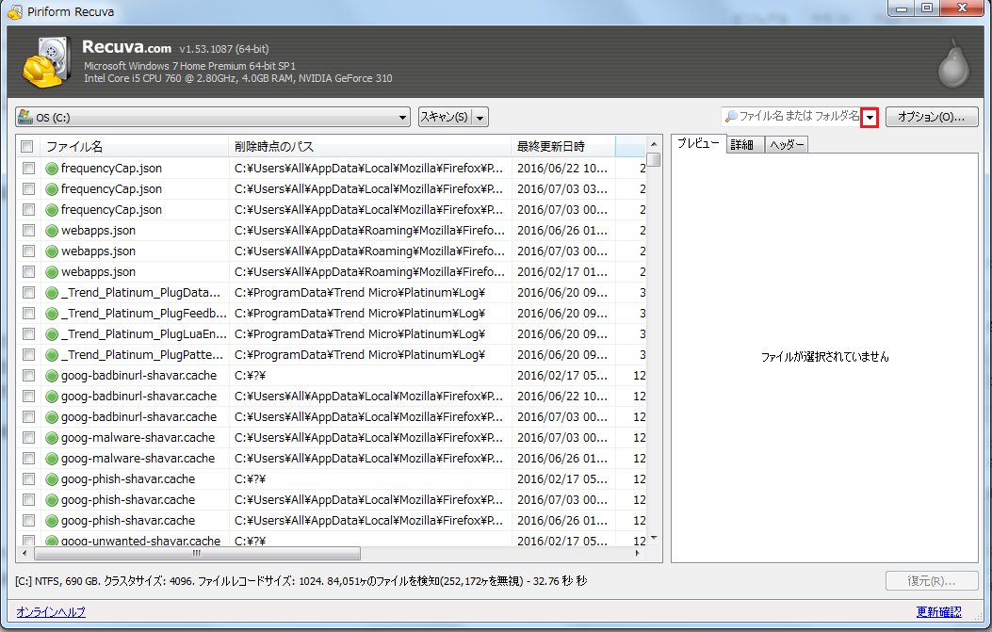Check goog-badbinurl-shavar.cache in C:¥?¥ row
Screen dimensions: 992x632
28,376
